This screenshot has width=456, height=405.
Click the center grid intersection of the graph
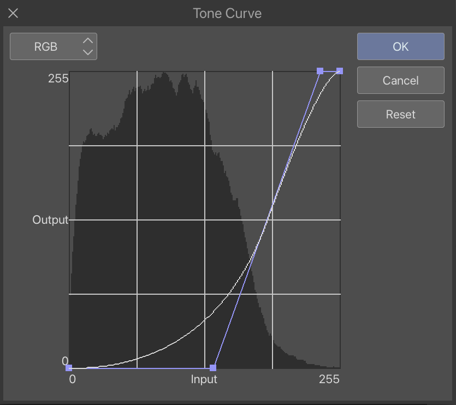point(205,220)
